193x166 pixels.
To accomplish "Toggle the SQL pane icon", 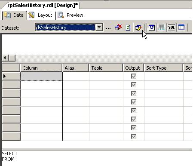I will [x=172, y=28].
